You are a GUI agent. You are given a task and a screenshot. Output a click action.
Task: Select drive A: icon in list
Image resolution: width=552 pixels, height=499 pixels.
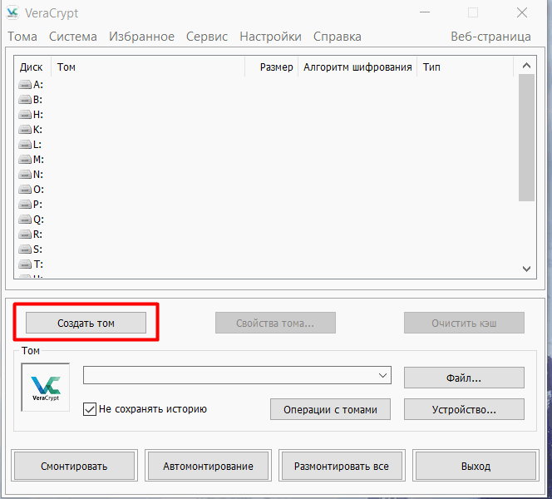pos(25,85)
